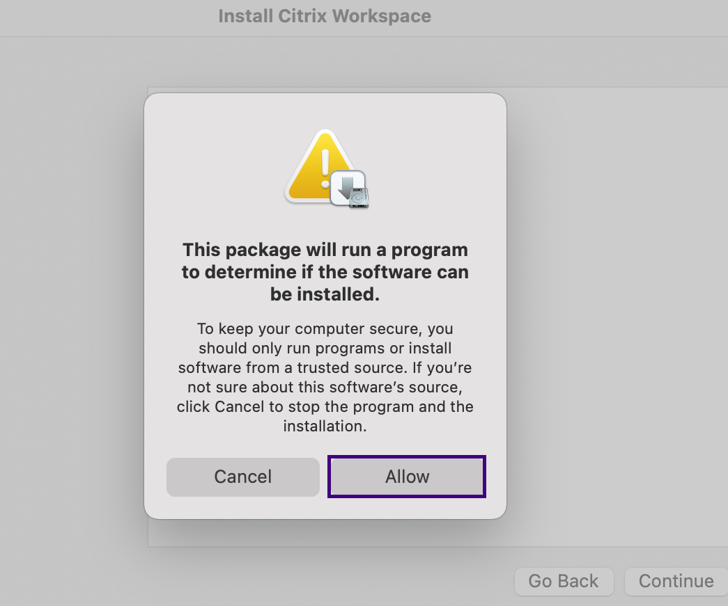Click the "not sure about this software's source" line
This screenshot has height=606, width=728.
(x=325, y=387)
